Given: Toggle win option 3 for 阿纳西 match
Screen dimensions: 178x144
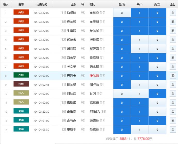Looking at the screenshot, I should (122, 93).
